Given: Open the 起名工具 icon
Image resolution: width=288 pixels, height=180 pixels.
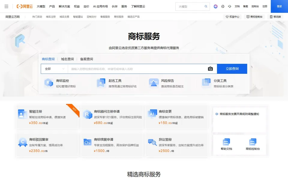Looking at the screenshot, I should (x=101, y=83).
